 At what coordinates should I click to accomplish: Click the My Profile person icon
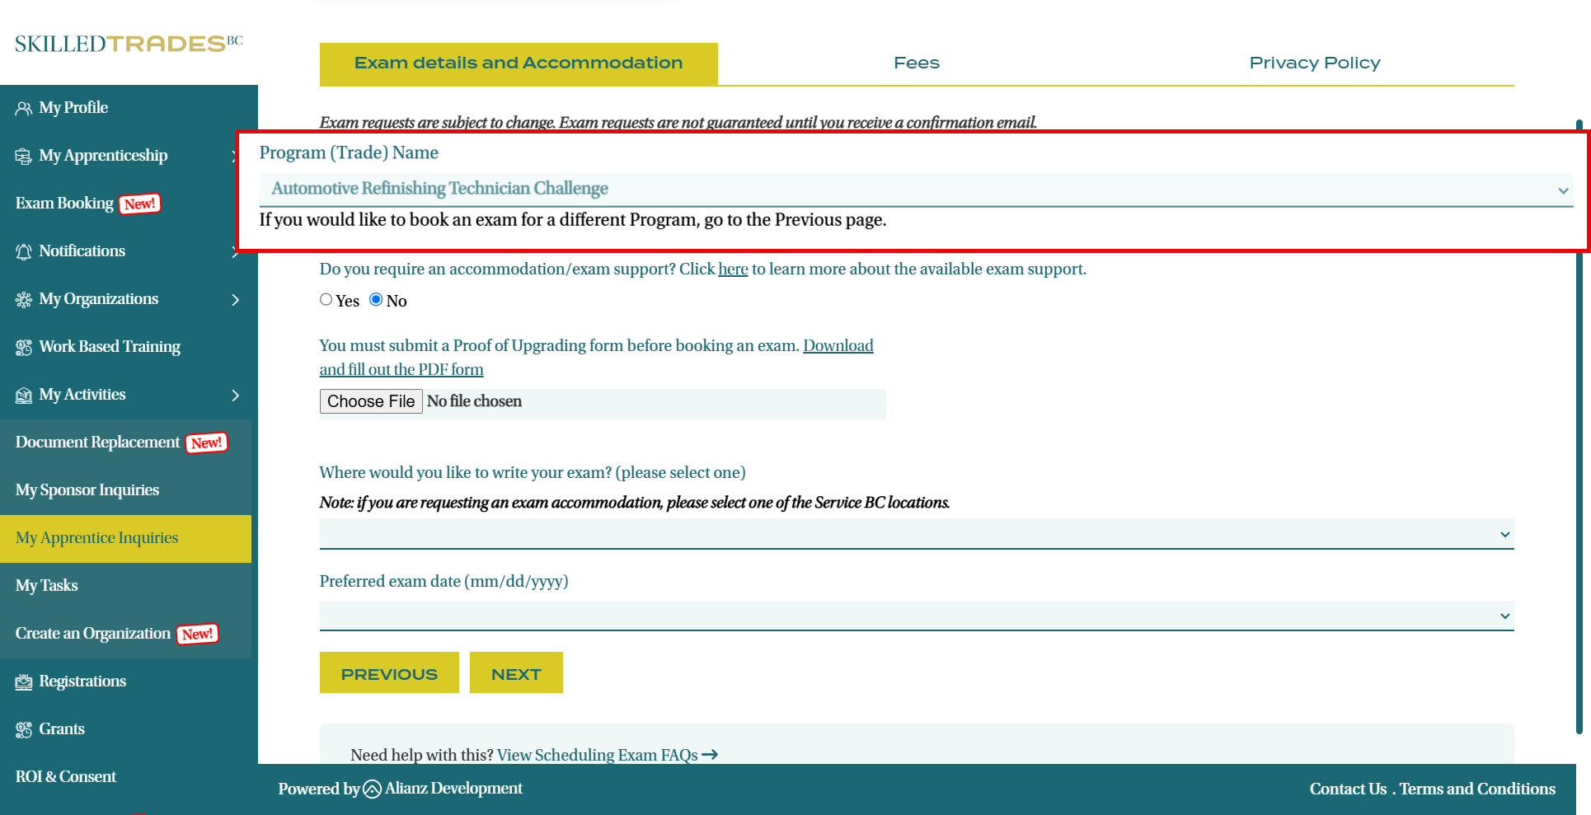tap(24, 109)
